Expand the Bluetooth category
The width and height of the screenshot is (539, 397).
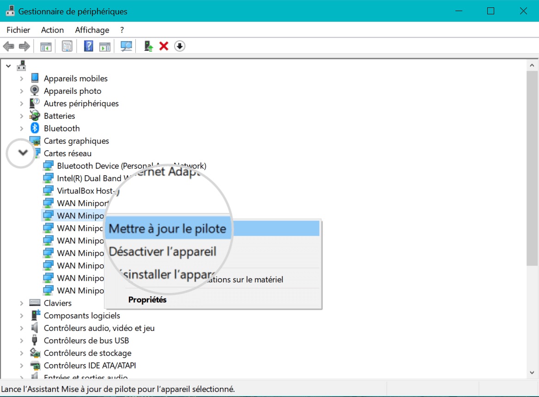[21, 128]
